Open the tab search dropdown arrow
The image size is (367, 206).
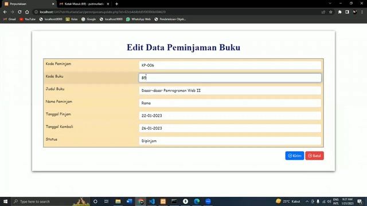tap(330, 3)
